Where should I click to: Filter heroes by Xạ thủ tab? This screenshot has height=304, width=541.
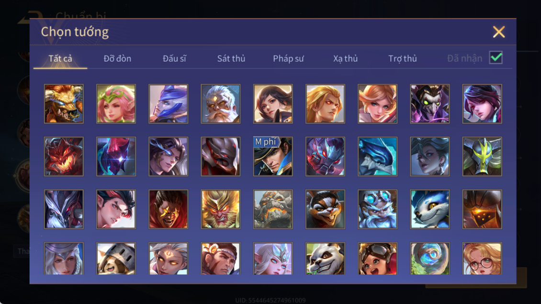pos(345,59)
